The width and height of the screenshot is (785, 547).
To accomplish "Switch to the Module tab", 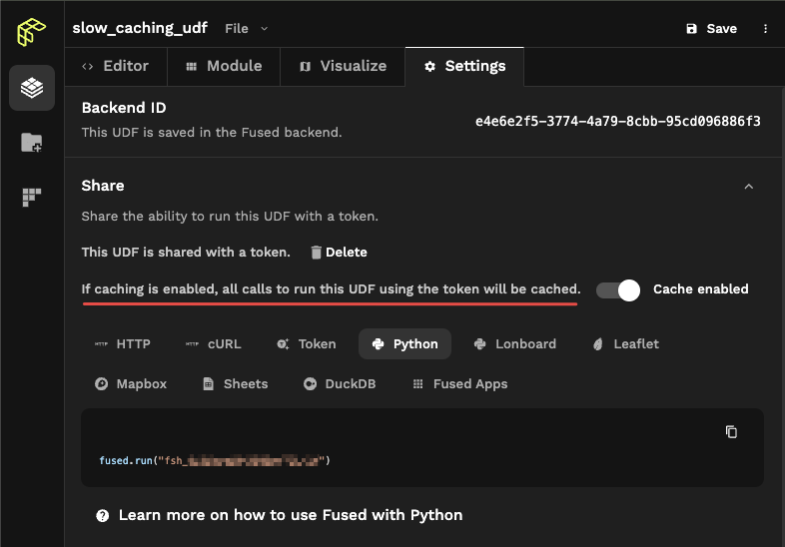I will coord(224,66).
